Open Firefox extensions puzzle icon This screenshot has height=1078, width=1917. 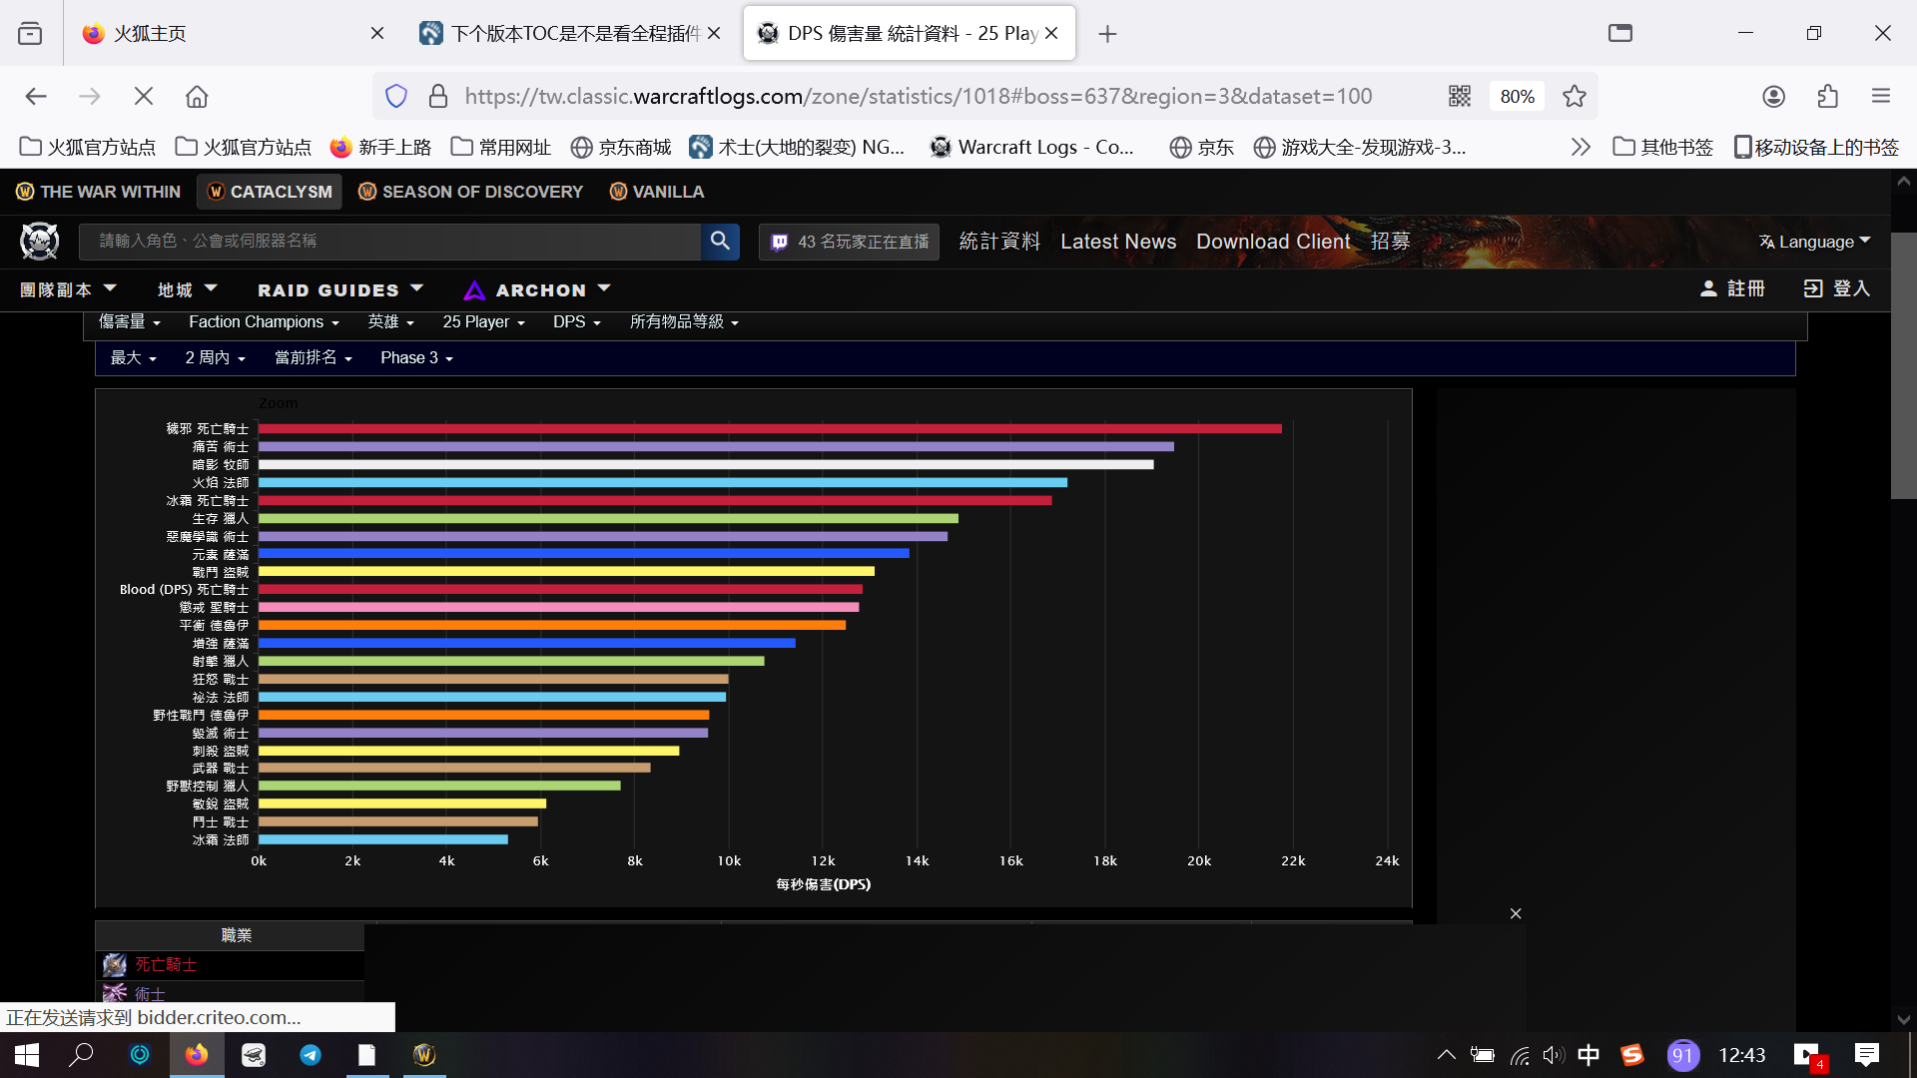[x=1827, y=96]
